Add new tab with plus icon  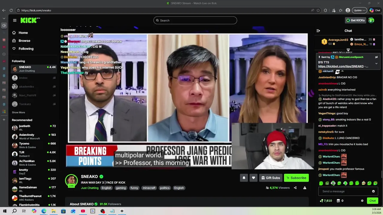[x=4, y=120]
